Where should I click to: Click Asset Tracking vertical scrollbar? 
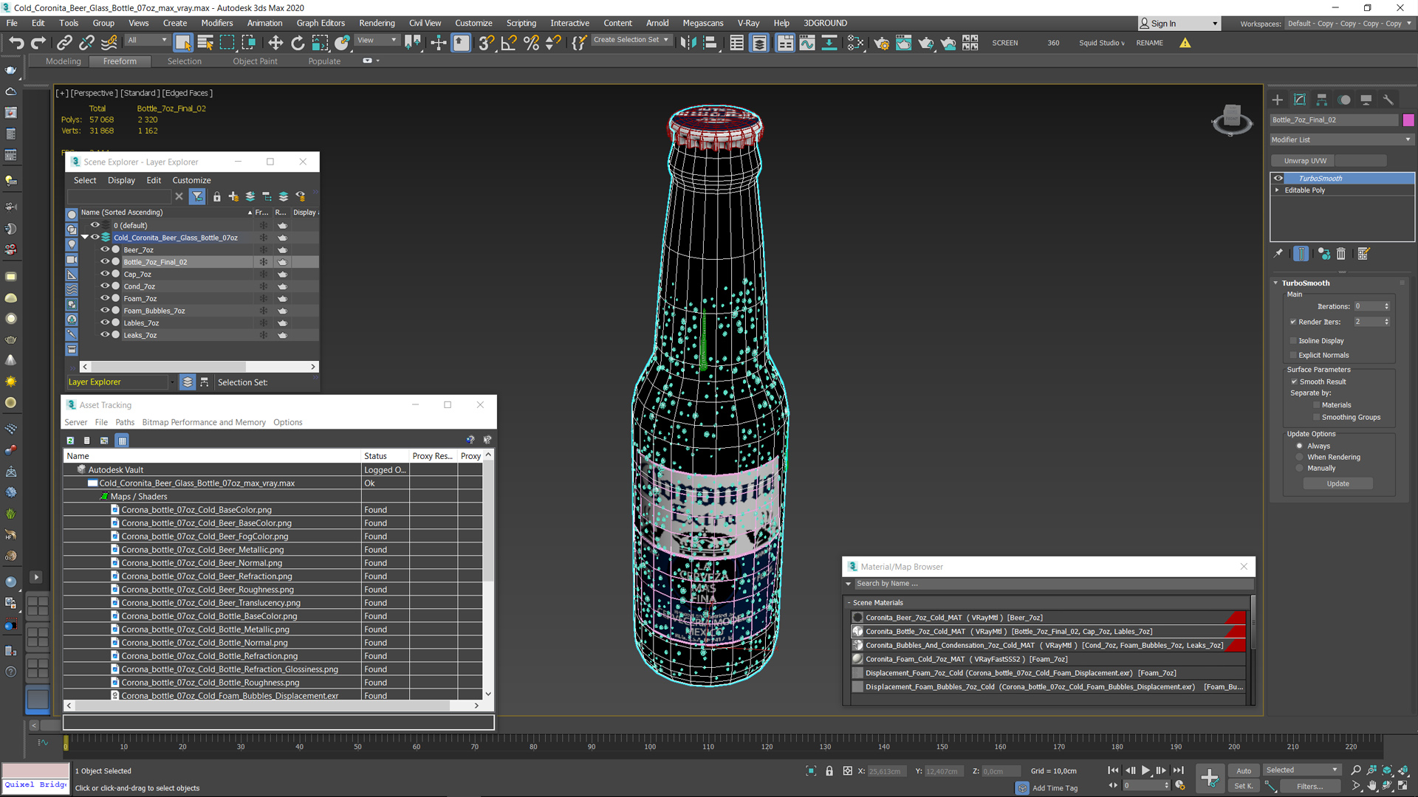(x=488, y=574)
